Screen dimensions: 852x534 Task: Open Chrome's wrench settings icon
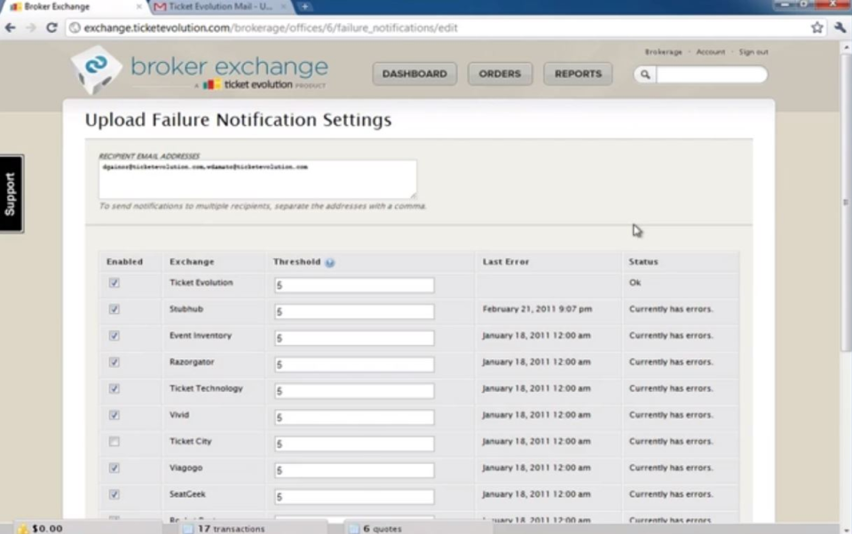tap(840, 27)
